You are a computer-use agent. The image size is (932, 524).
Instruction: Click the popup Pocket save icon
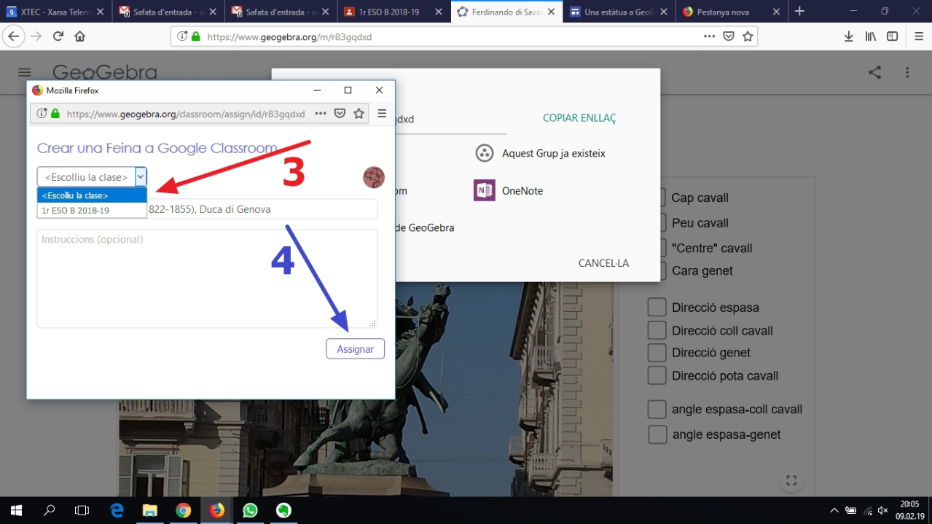(340, 113)
